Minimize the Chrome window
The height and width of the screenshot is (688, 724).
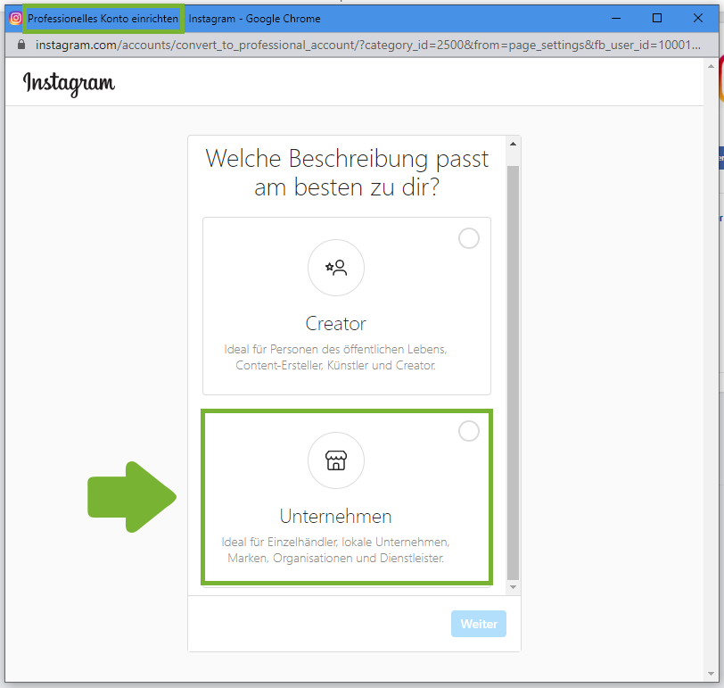click(616, 18)
